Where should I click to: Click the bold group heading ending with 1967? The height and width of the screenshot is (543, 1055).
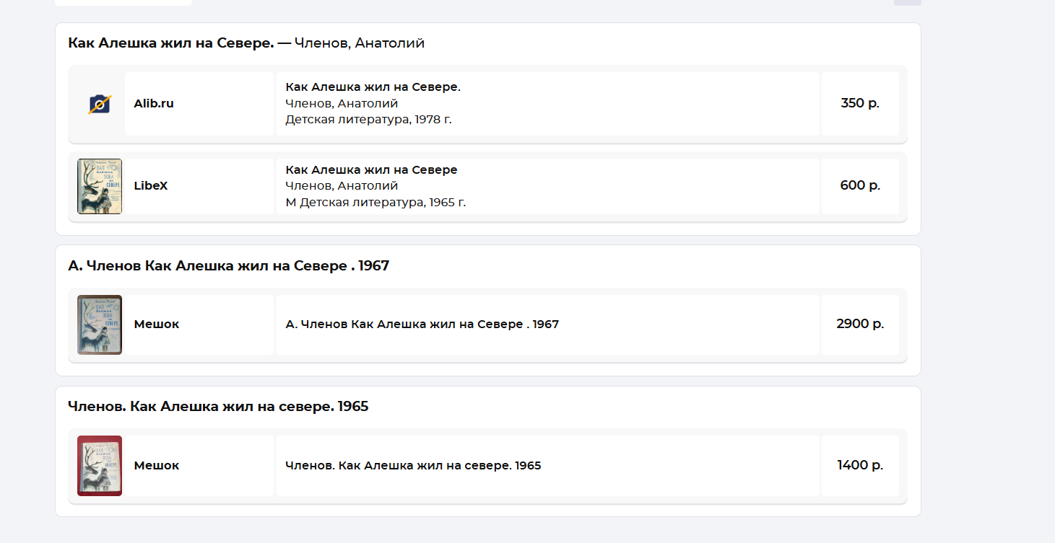click(x=228, y=265)
